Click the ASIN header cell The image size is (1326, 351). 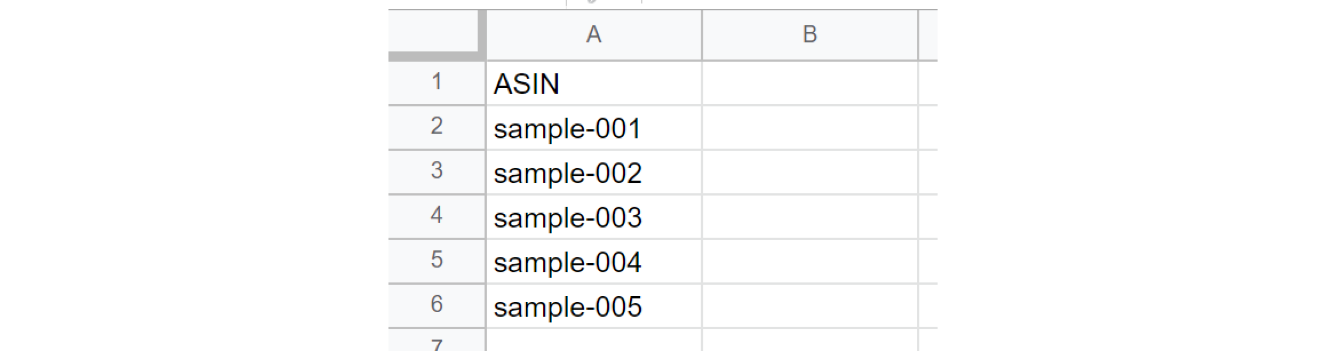click(x=594, y=83)
